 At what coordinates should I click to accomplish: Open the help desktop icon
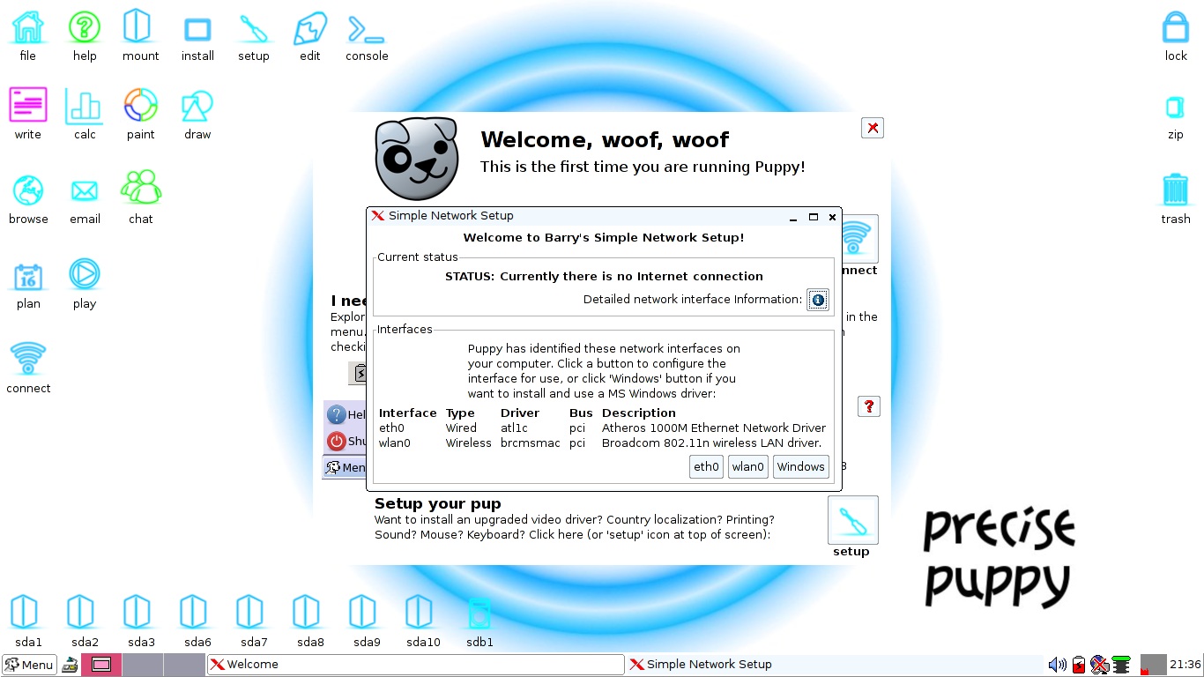pos(85,28)
